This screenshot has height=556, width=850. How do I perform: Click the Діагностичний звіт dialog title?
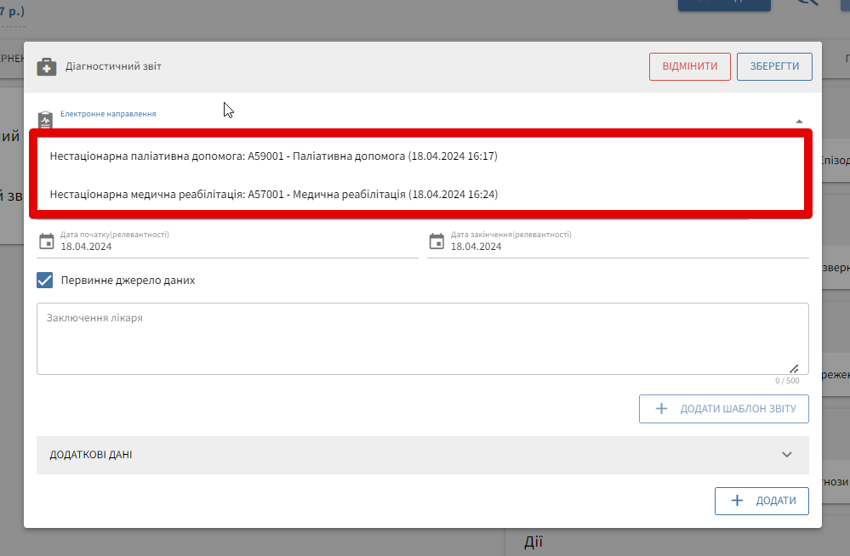pos(113,66)
